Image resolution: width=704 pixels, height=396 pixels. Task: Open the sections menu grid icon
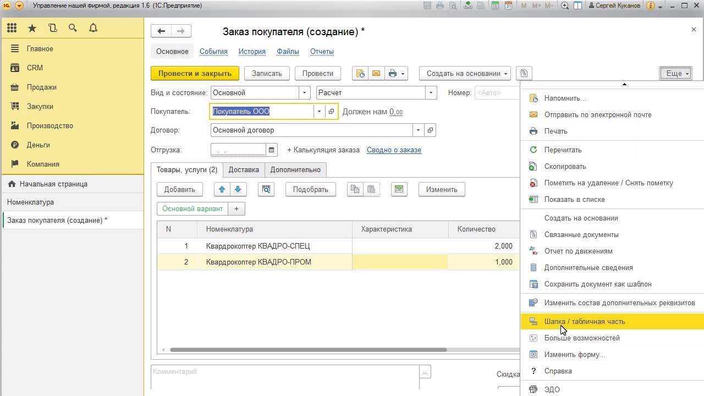tap(12, 28)
